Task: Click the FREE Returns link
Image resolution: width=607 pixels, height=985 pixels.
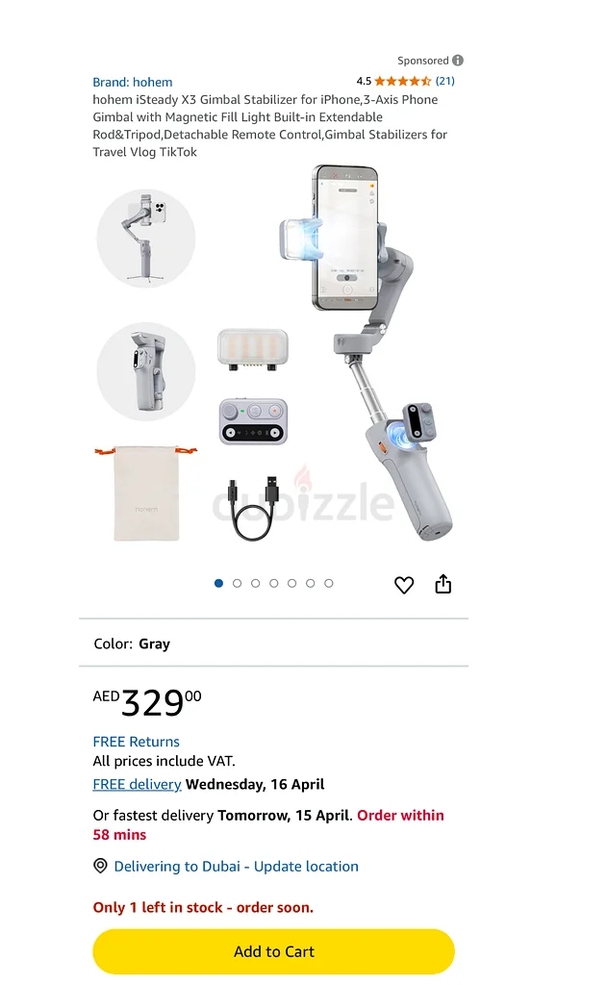Action: [x=136, y=742]
